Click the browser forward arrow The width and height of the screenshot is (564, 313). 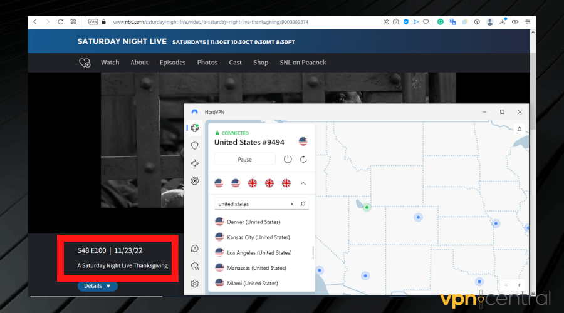[x=48, y=22]
